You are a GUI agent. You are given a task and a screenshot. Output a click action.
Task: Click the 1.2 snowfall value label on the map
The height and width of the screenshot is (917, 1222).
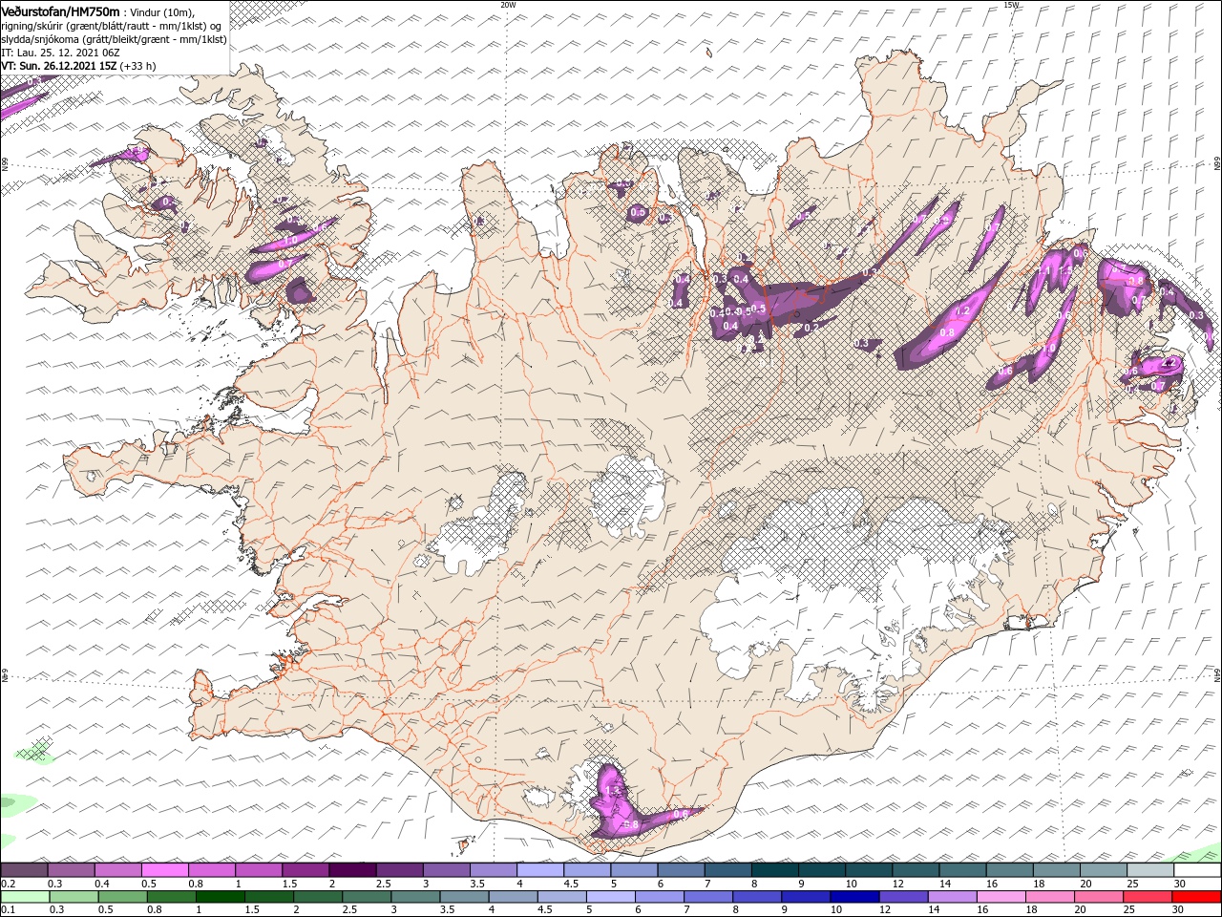tap(962, 311)
